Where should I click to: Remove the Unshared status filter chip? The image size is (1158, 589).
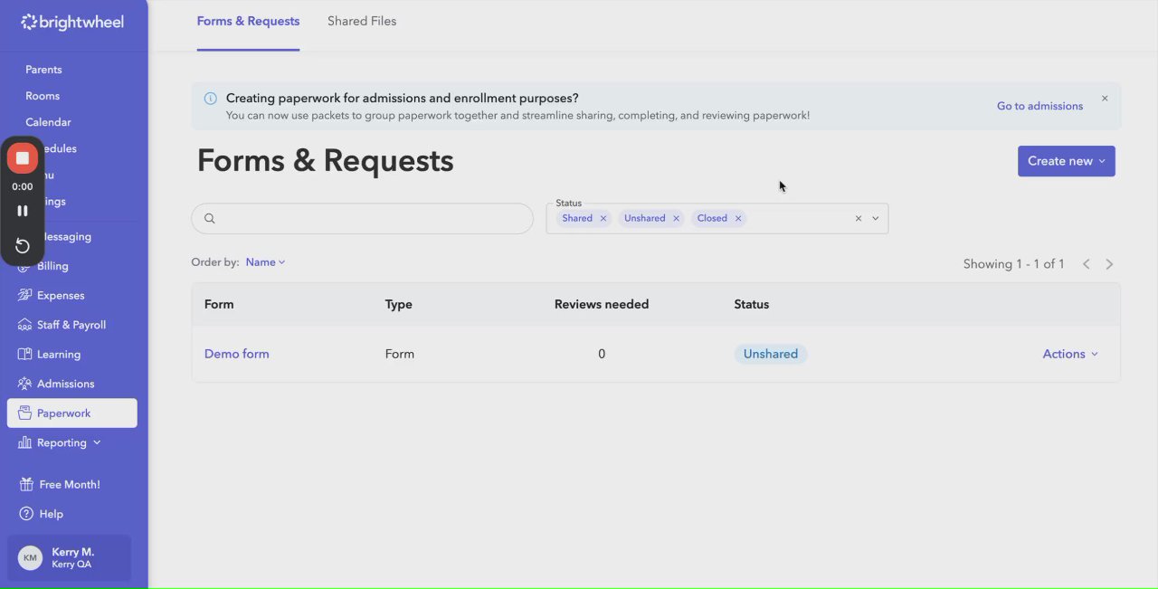[x=676, y=219]
